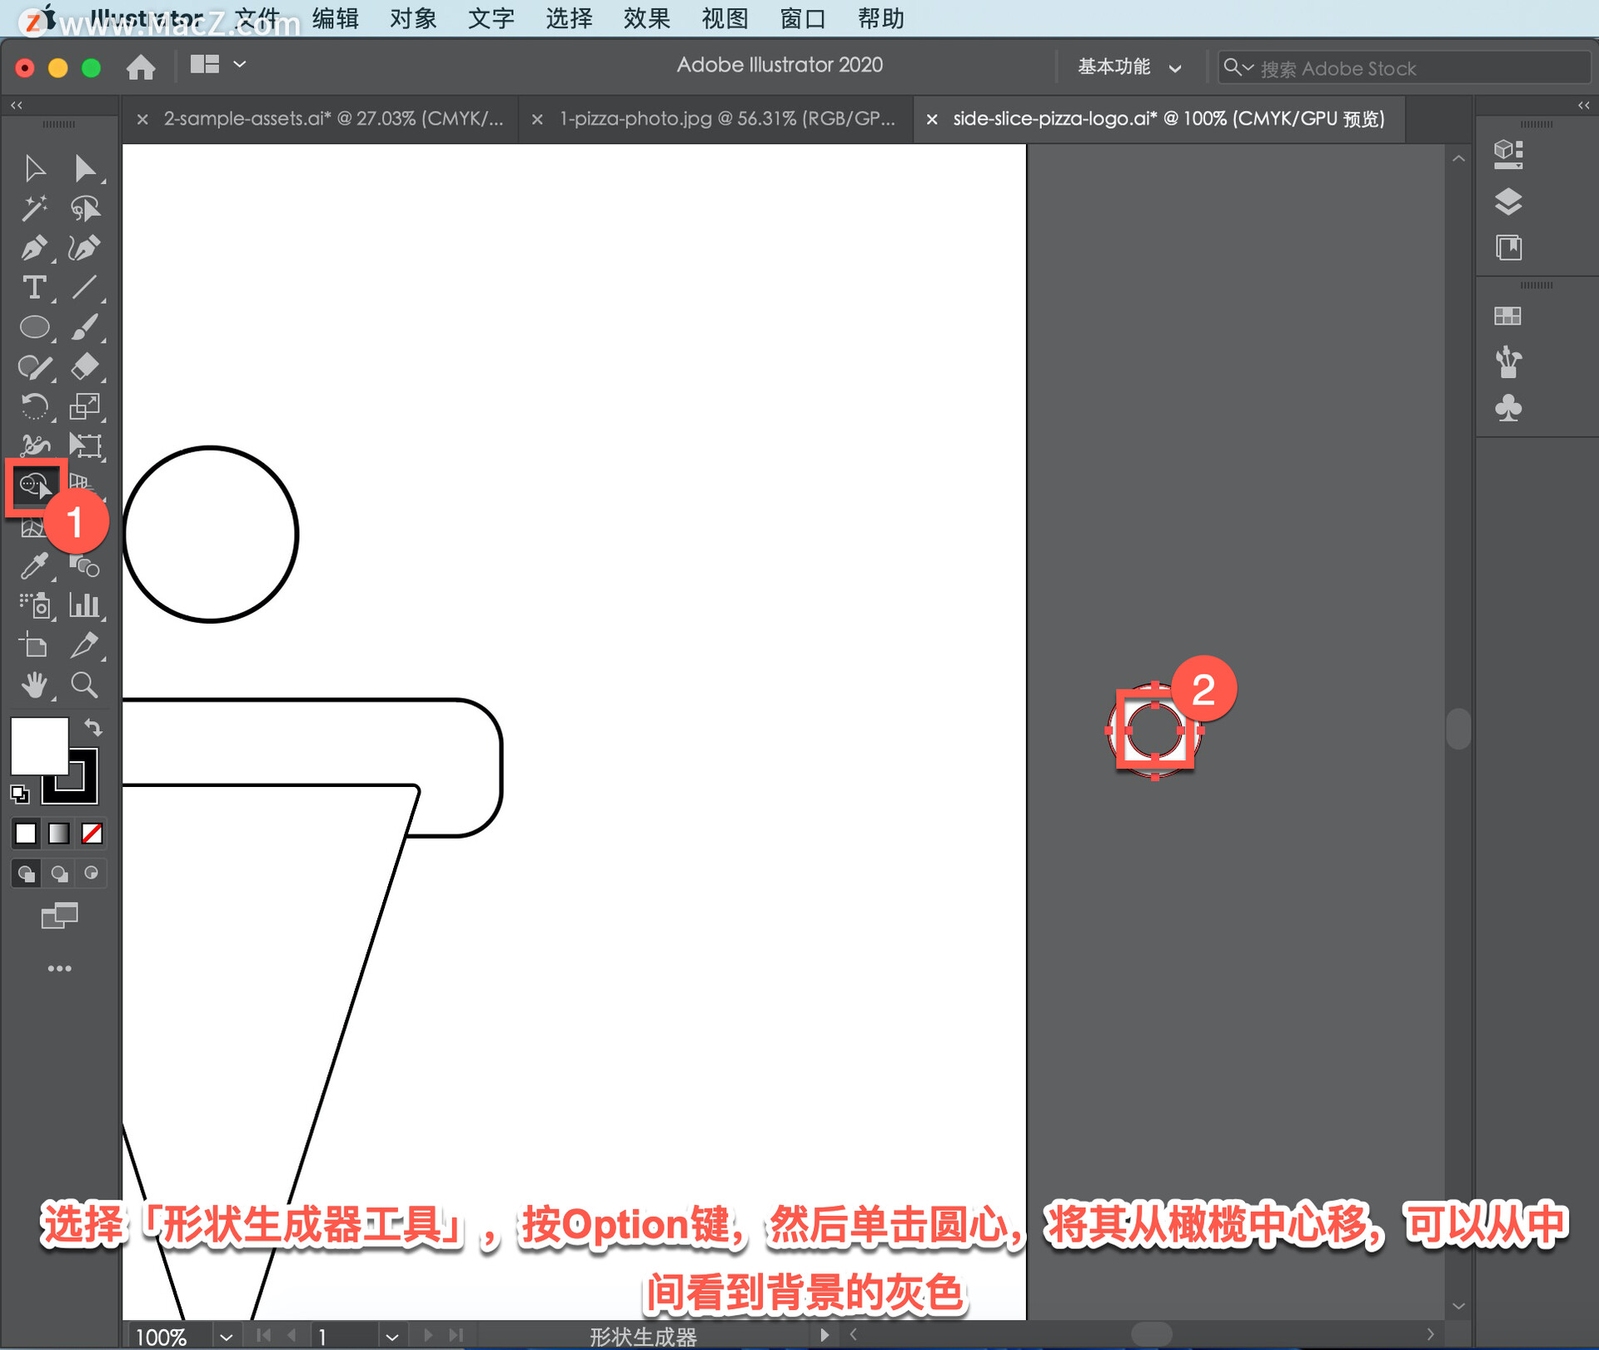Open the Properties panel icon
This screenshot has height=1350, width=1599.
coord(1508,154)
